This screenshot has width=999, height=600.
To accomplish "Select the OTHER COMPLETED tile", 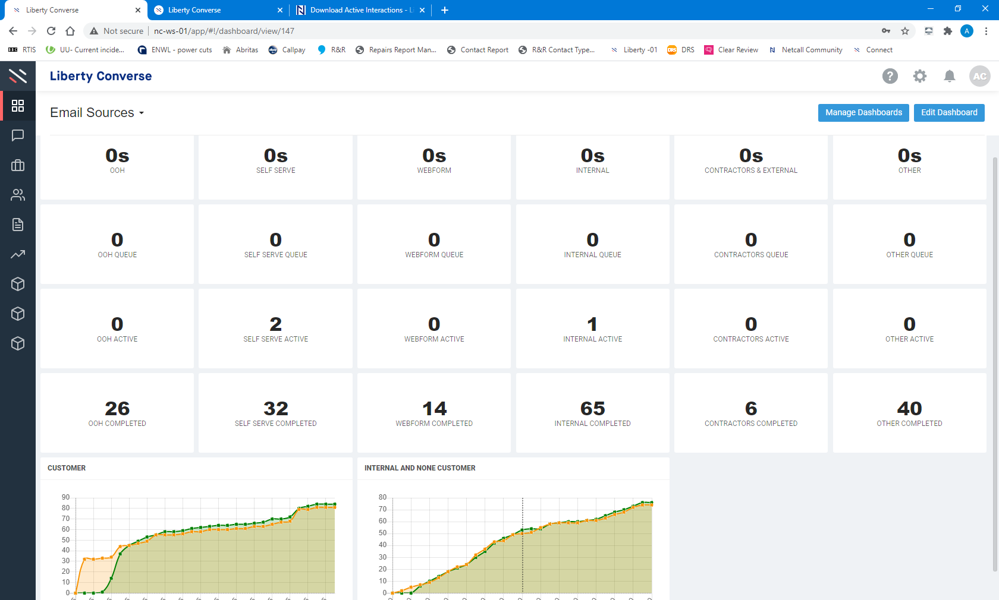I will [910, 413].
